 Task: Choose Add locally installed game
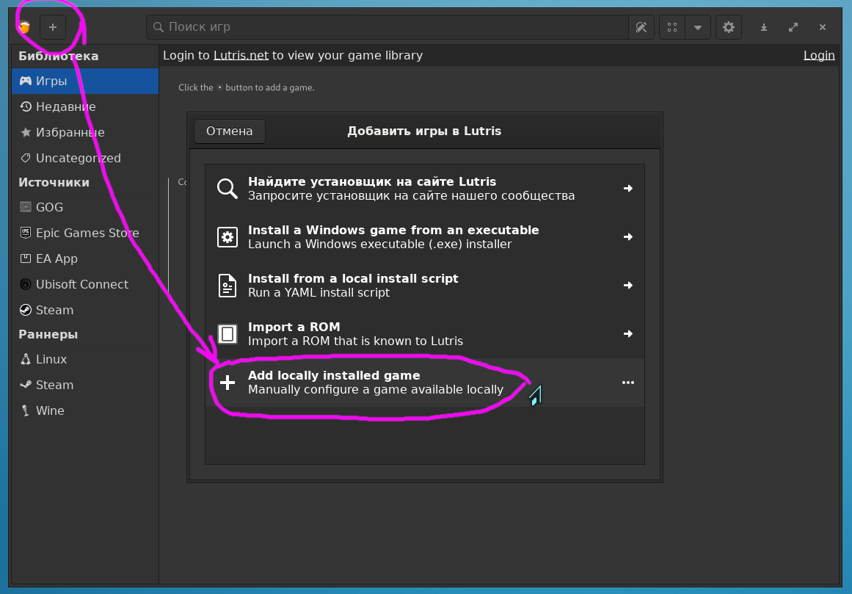(425, 383)
